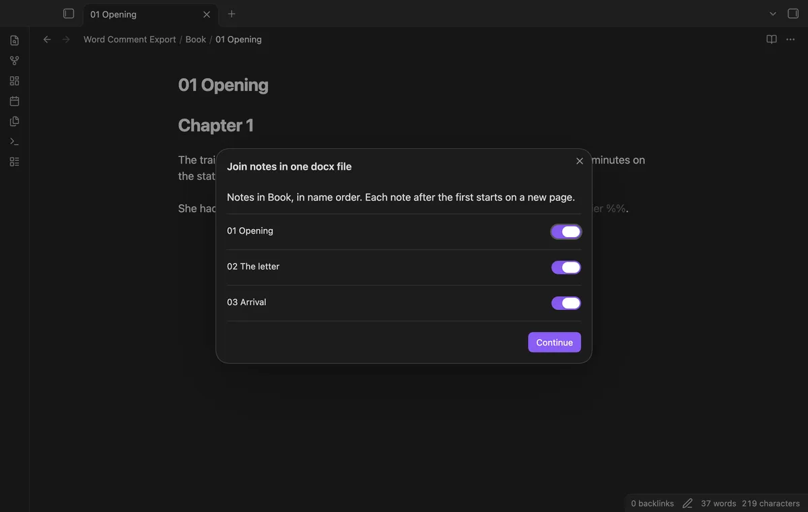Click the 01 Opening label in dialog list
Image resolution: width=808 pixels, height=512 pixels.
250,231
